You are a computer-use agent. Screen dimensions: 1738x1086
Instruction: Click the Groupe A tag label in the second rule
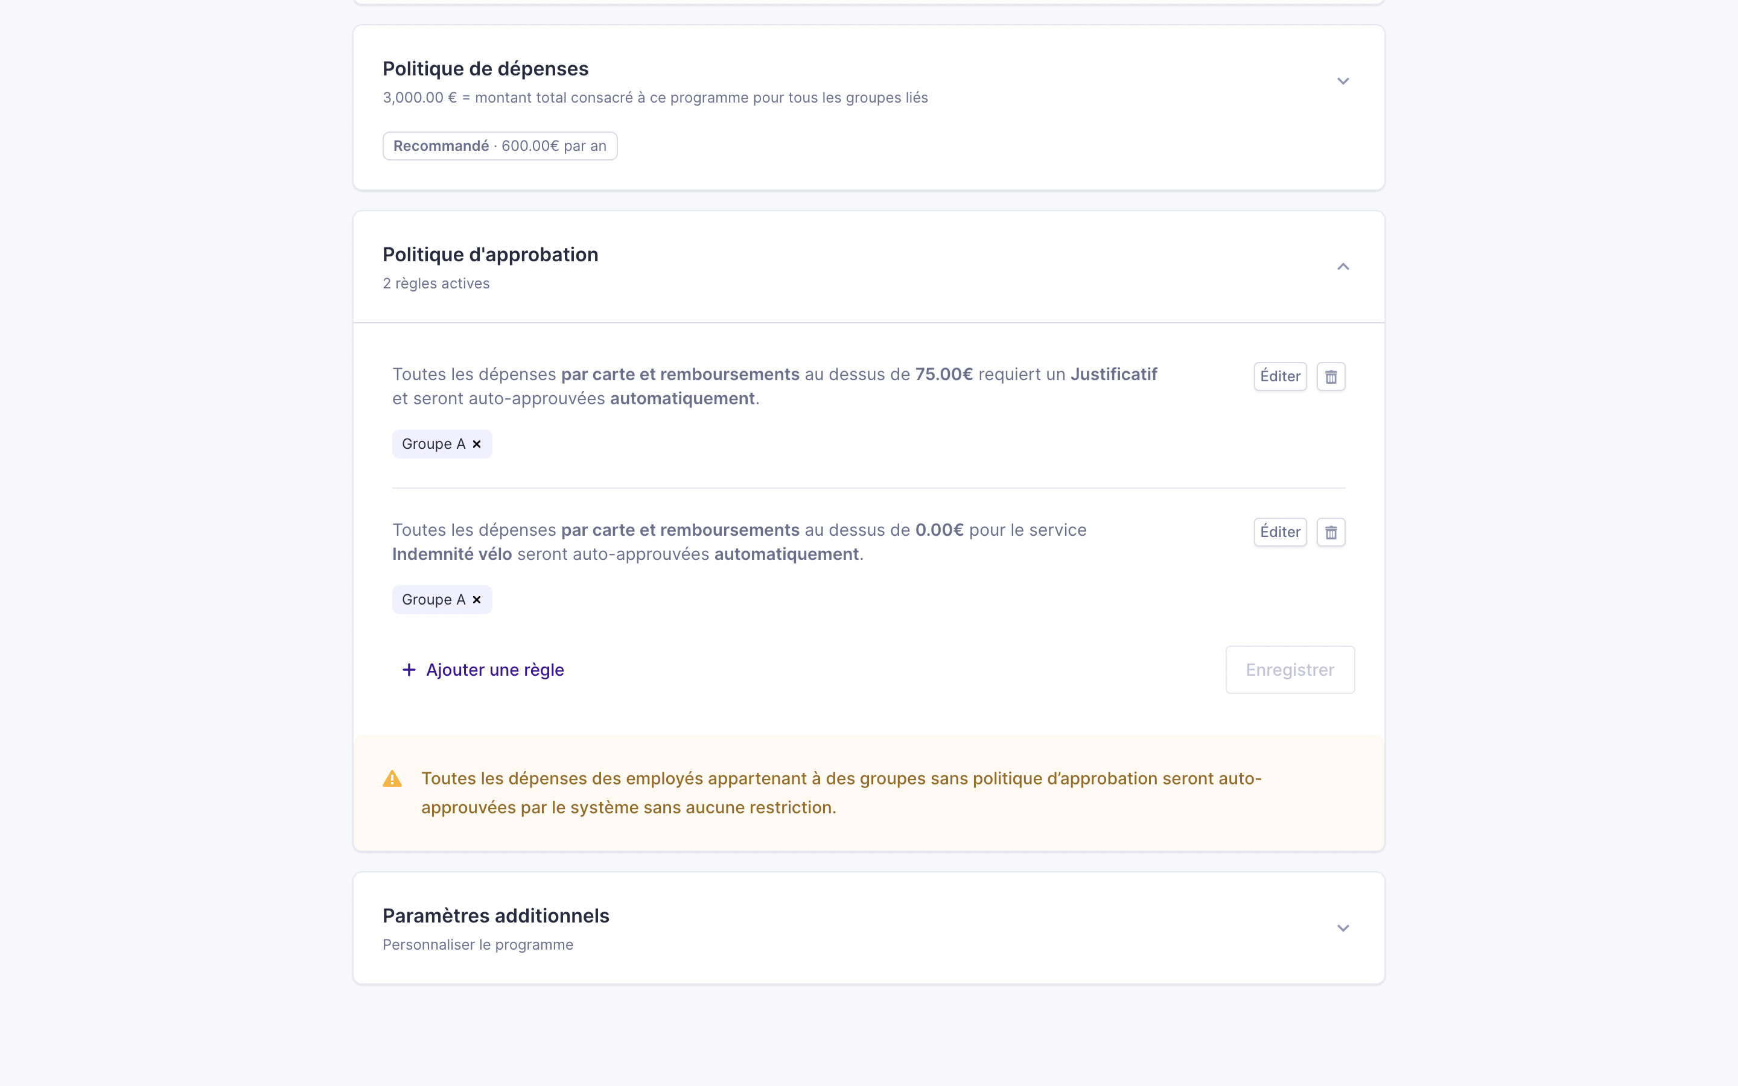[433, 600]
